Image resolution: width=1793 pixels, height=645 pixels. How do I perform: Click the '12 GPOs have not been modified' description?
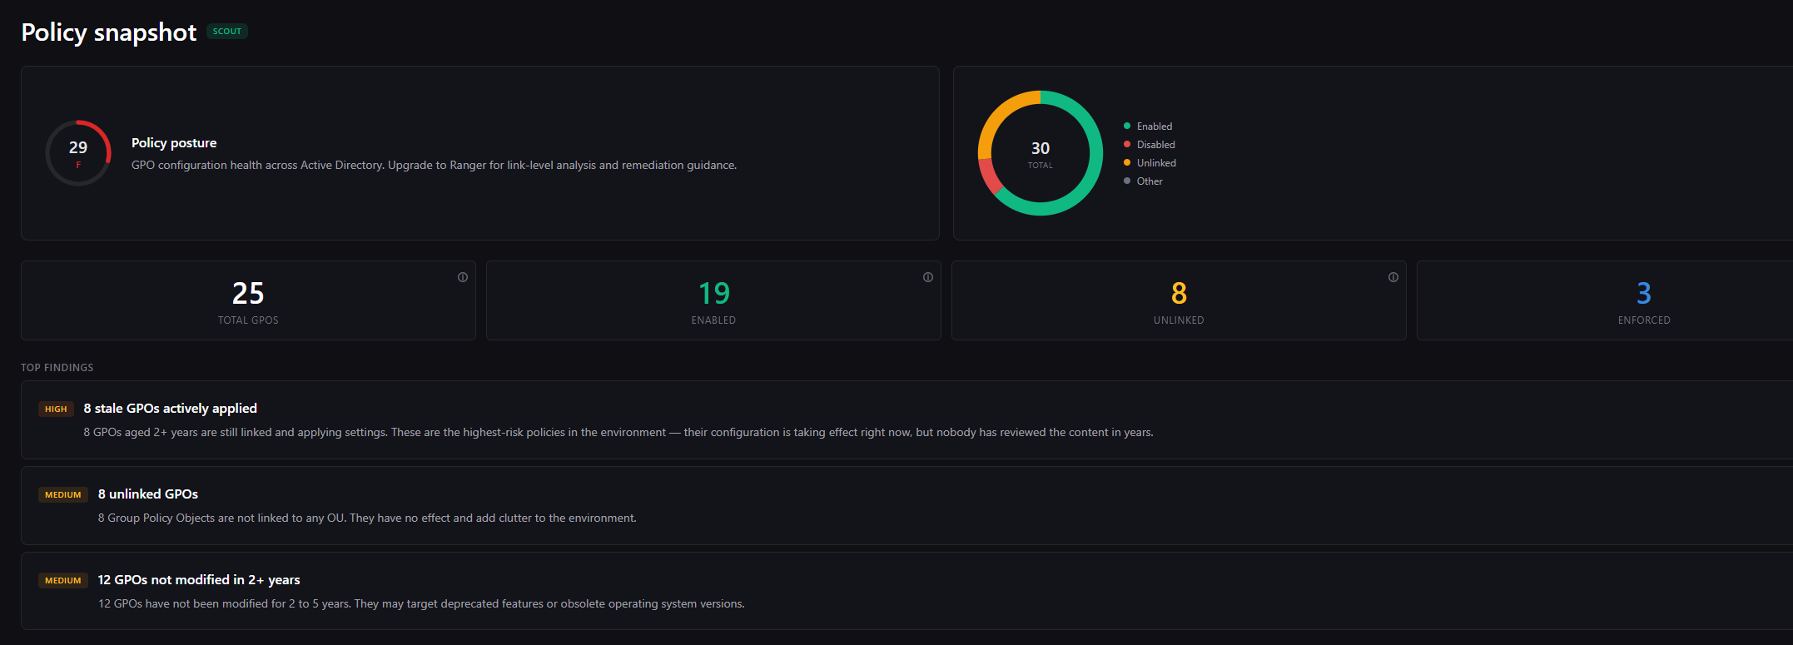(x=421, y=604)
